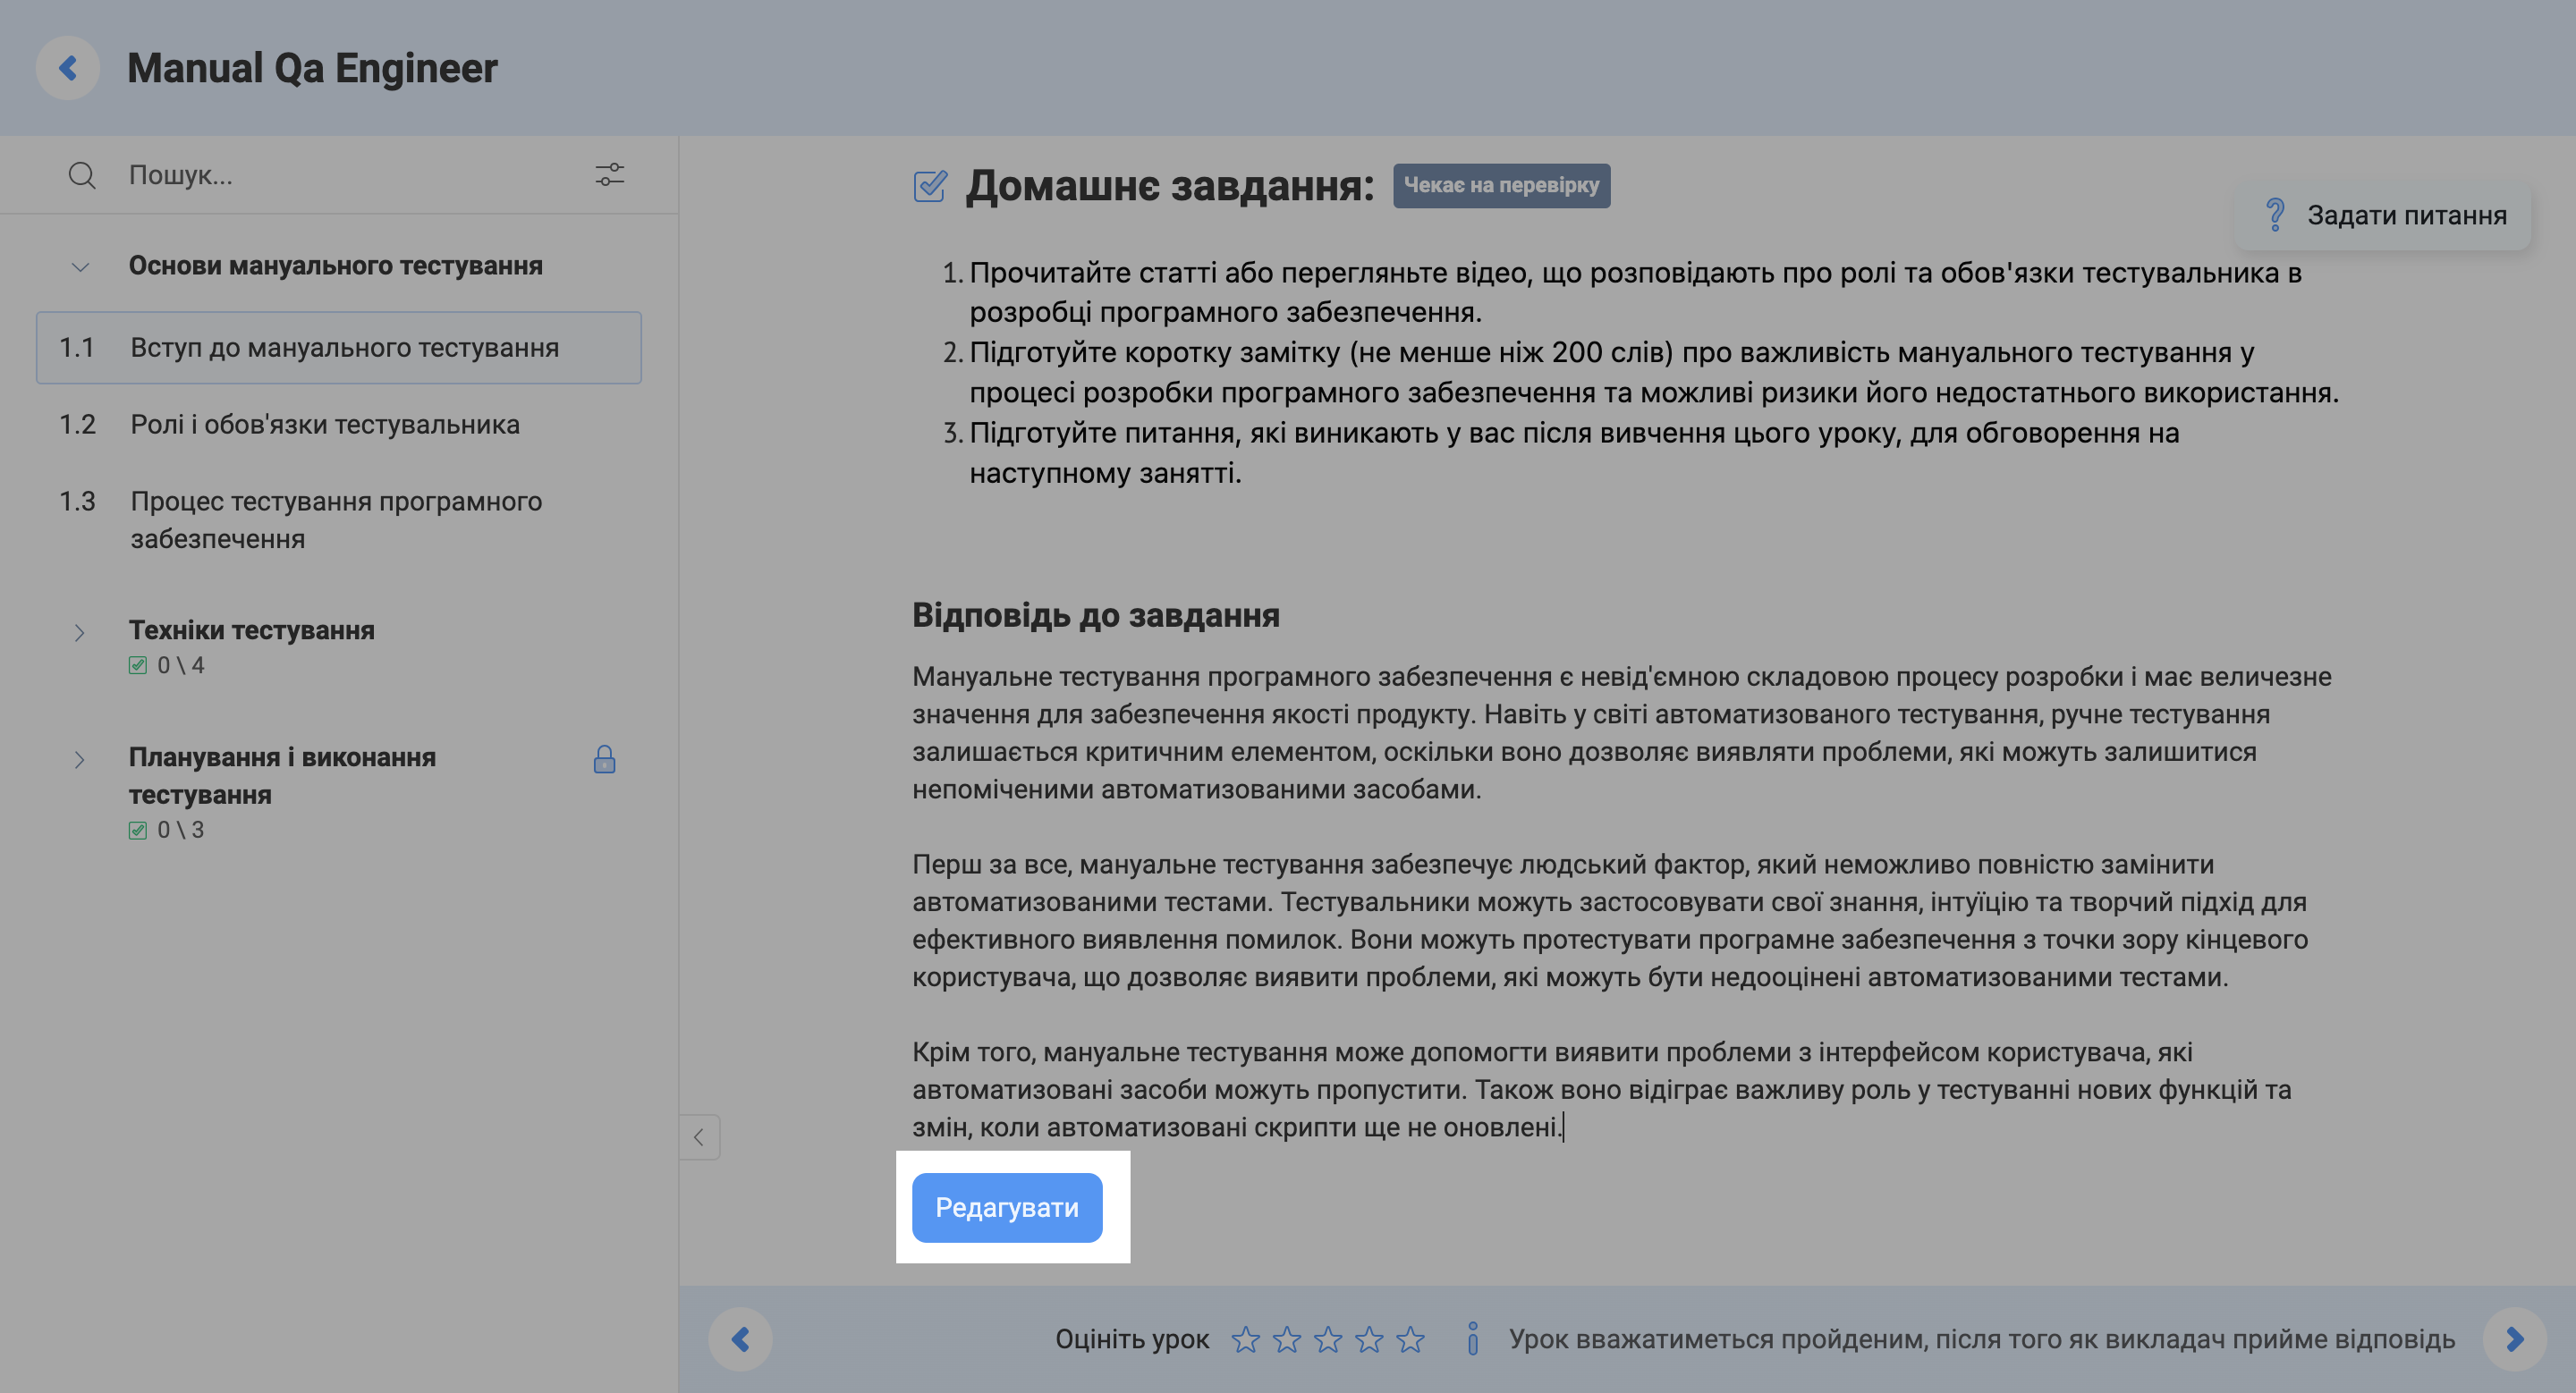Click the Чекає на перевірку status badge

pyautogui.click(x=1503, y=185)
